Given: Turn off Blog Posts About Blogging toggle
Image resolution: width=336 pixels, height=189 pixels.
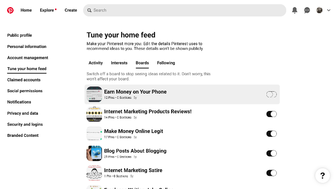Looking at the screenshot, I should coord(272,153).
